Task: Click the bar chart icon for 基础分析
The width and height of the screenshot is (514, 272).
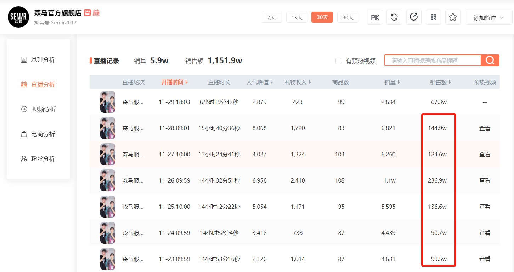Action: [x=24, y=60]
